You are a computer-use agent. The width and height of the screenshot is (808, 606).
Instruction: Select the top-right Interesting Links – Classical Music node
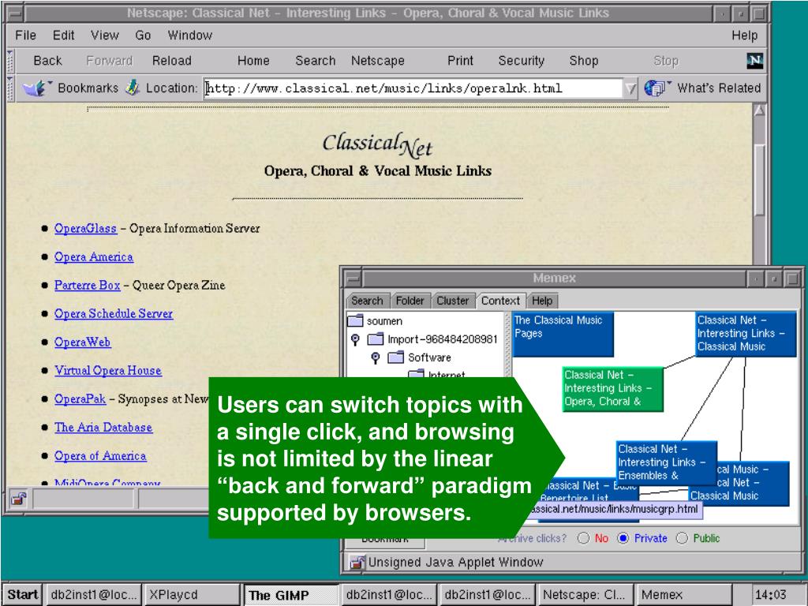[746, 334]
